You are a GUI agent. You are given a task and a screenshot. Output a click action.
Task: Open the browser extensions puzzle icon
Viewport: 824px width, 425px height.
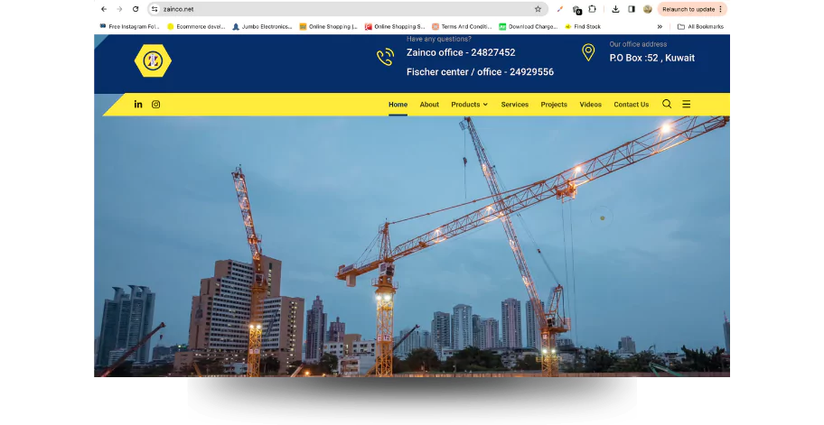[x=592, y=9]
